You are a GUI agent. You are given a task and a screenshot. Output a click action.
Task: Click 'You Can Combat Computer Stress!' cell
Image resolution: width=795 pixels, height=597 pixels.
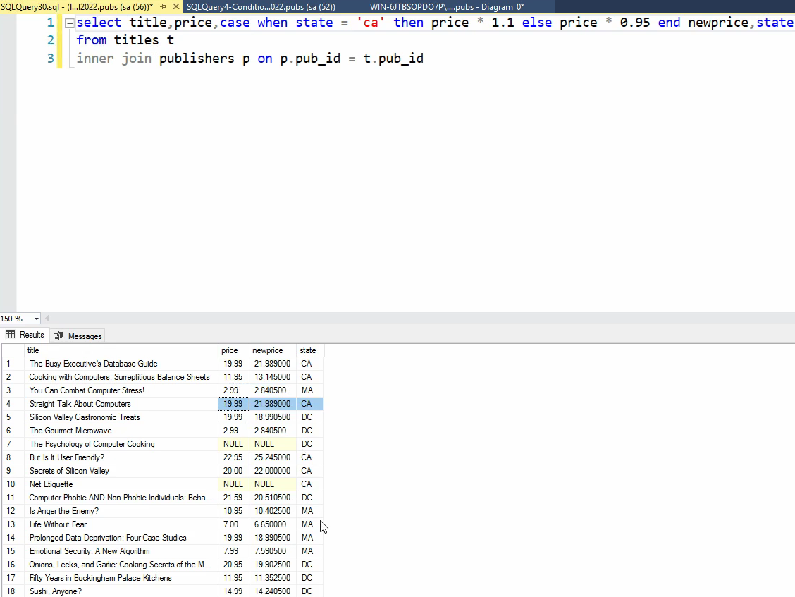(x=121, y=390)
